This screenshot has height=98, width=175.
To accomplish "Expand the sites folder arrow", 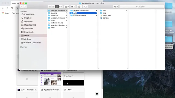I will tap(67, 28).
